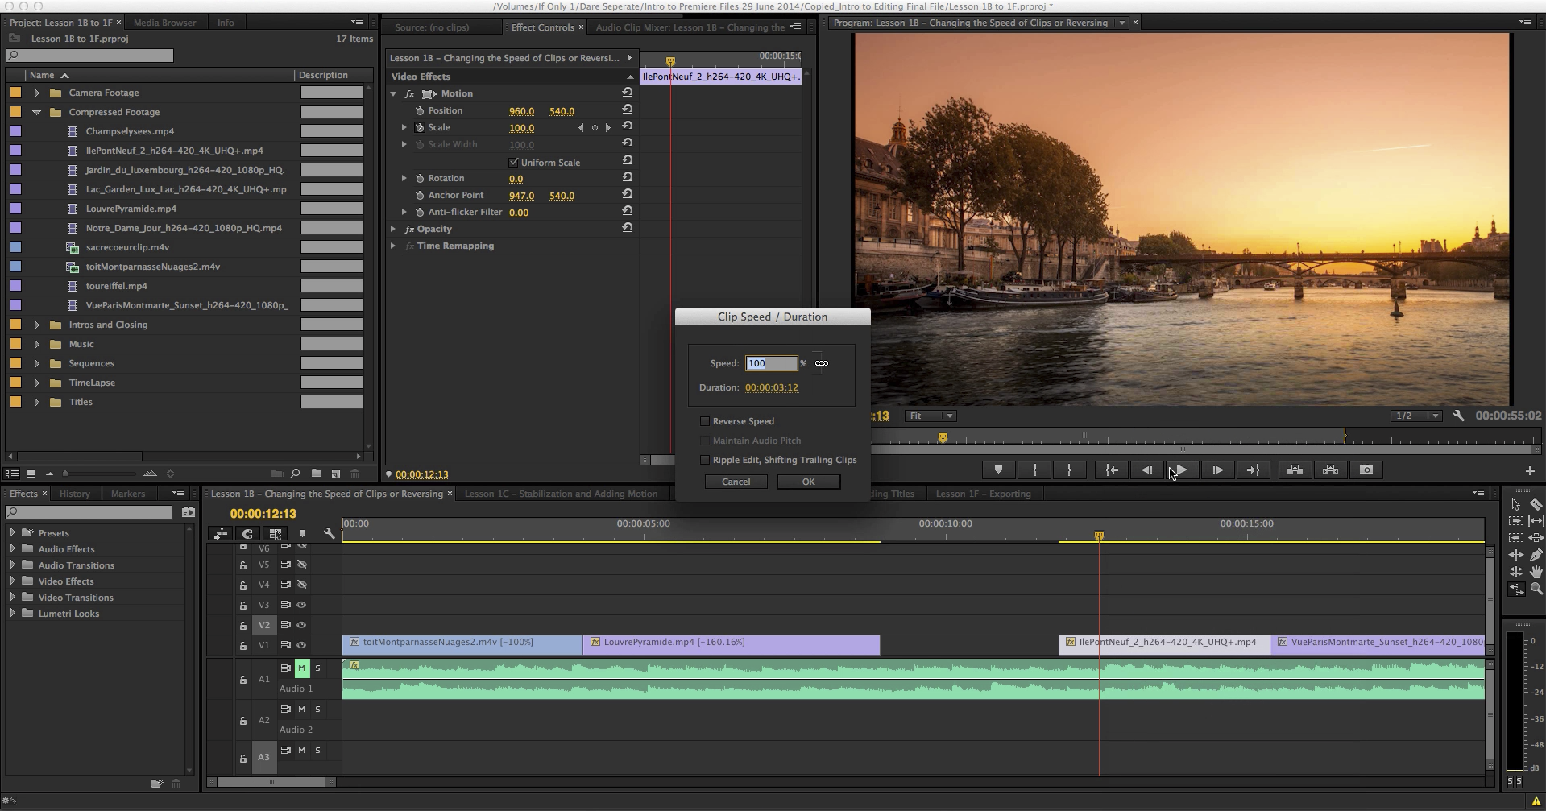Screen dimensions: 1546x811
Task: Click the Project panel search field
Action: click(x=89, y=56)
